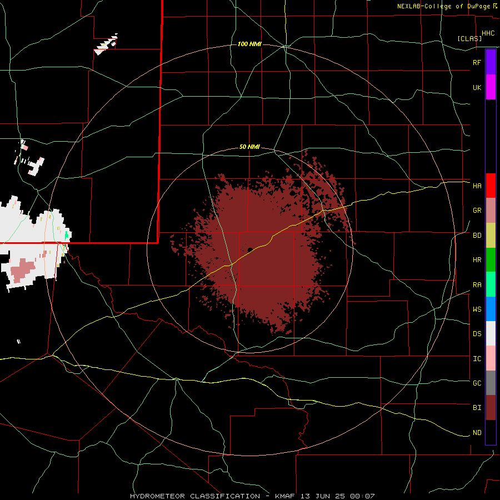Click the [CLAS] label above the legend
500x500 pixels.
(469, 38)
